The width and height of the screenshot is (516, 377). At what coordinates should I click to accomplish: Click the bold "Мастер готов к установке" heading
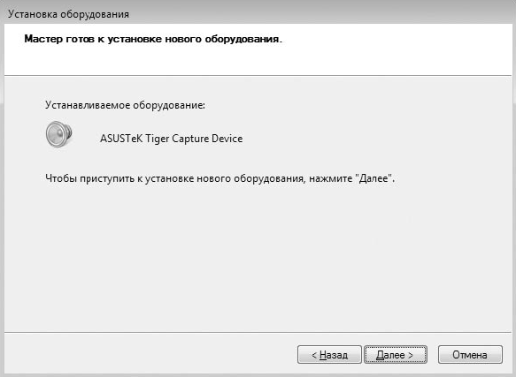point(153,39)
